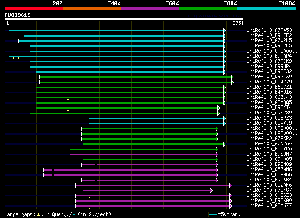The width and height of the screenshot is (300, 218).
Task: Click the query end position label 375
Action: (237, 23)
